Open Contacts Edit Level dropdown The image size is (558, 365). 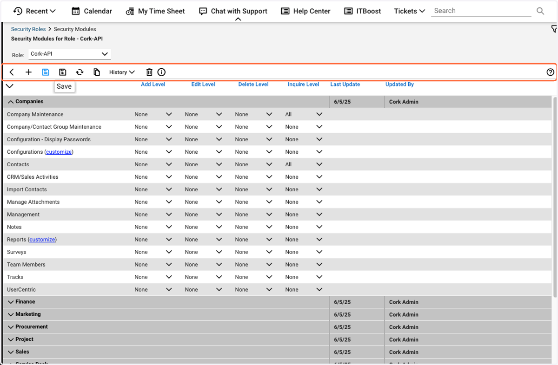pos(204,164)
